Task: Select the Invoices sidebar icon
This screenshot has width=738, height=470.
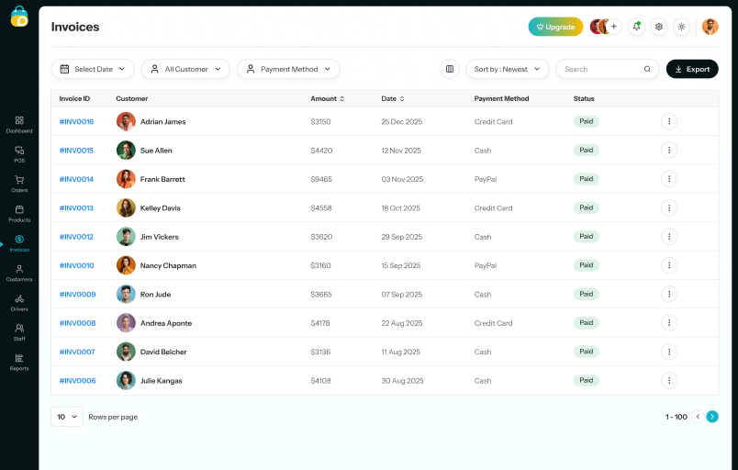Action: 19,239
